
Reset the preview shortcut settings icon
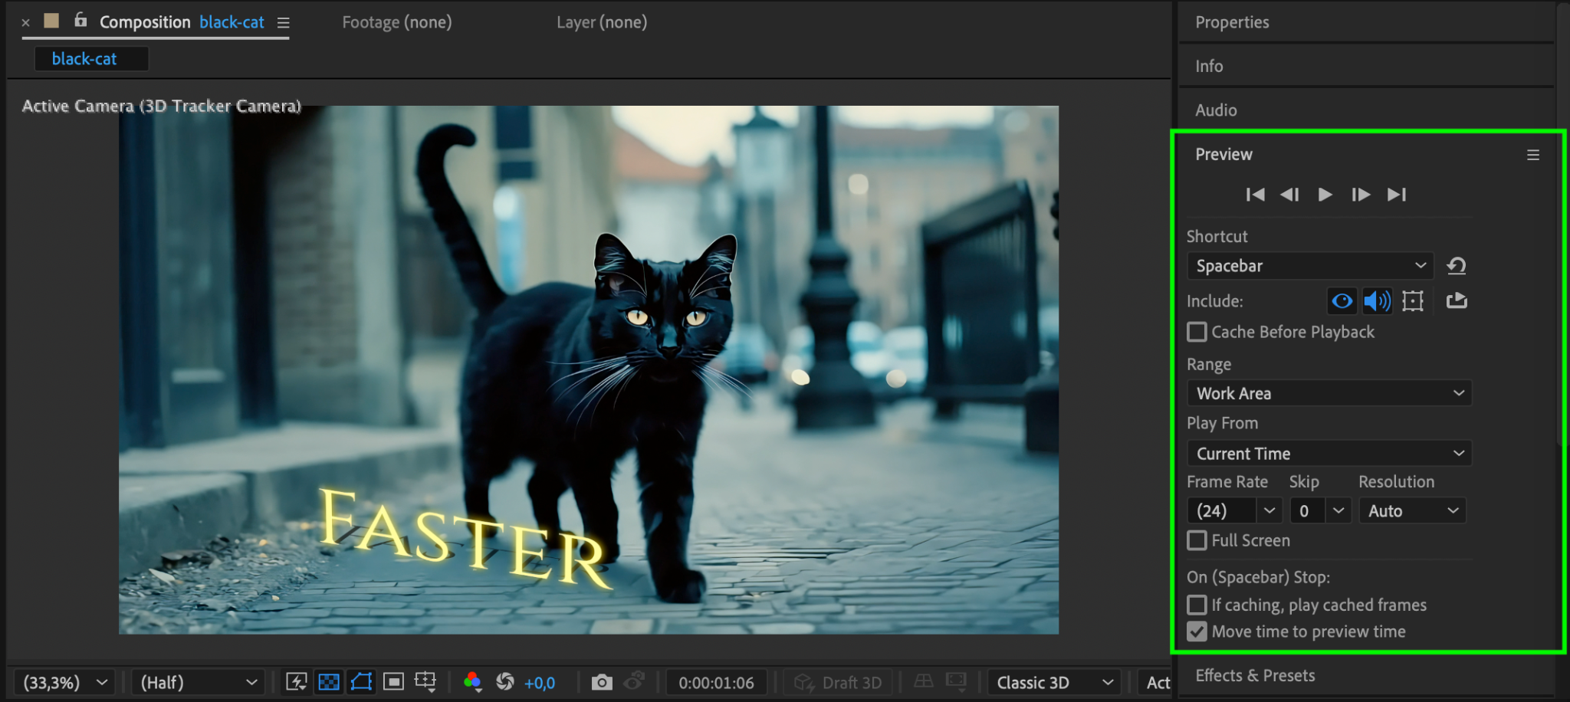point(1456,266)
